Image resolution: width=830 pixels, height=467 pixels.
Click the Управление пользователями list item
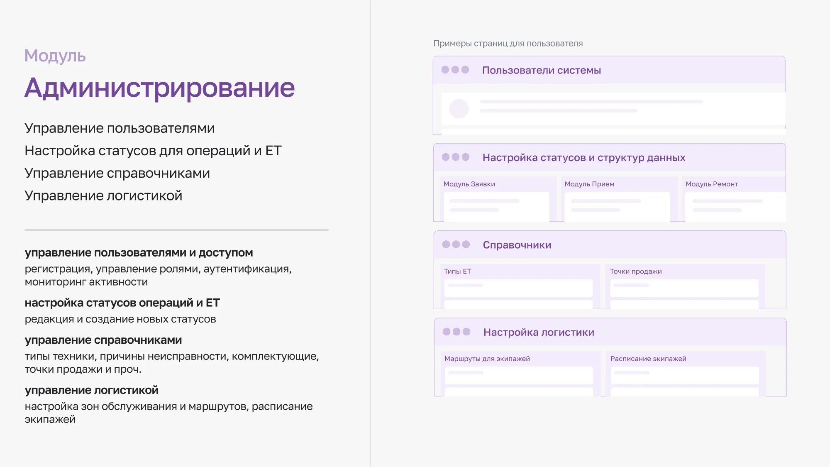click(120, 128)
